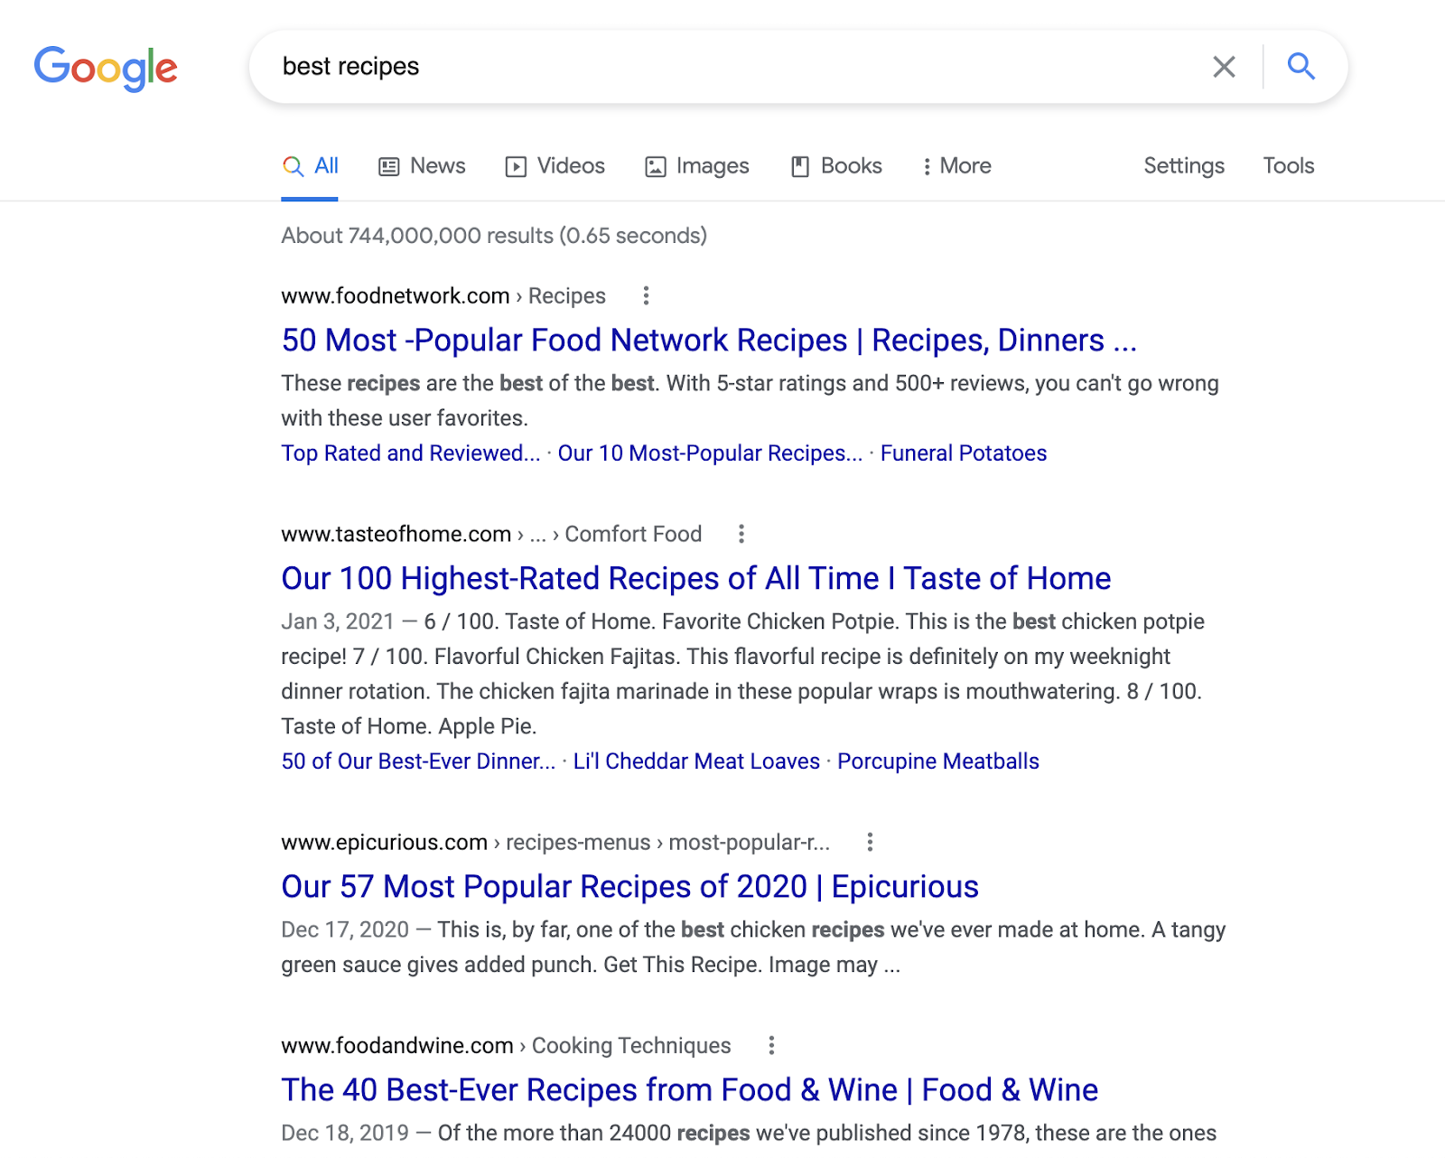
Task: Open the 'Li'l Cheddar Meat Loaves' sitelink
Action: 696,761
